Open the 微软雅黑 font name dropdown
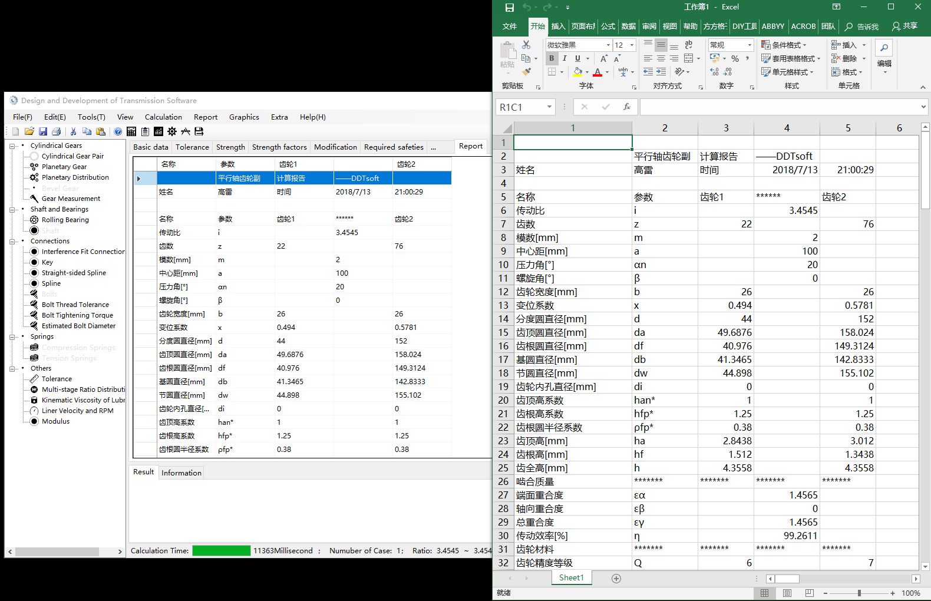 [x=608, y=45]
